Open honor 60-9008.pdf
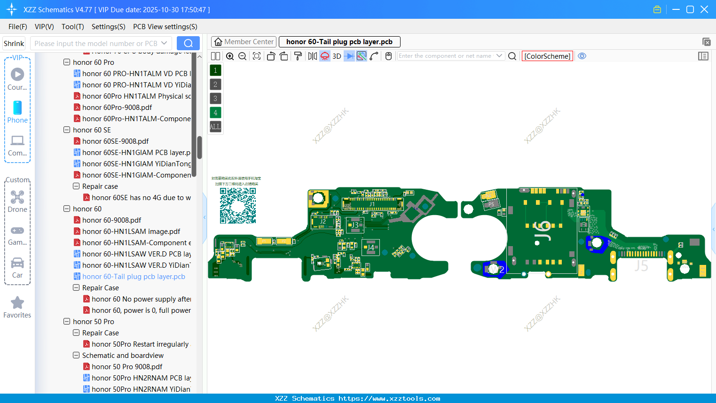This screenshot has width=716, height=403. pos(111,220)
